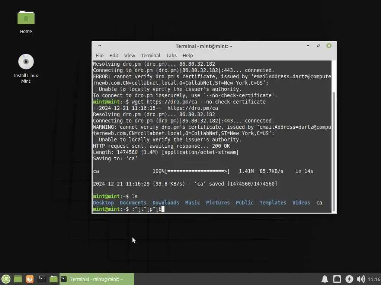Open the Files manager panel launcher

point(54,279)
